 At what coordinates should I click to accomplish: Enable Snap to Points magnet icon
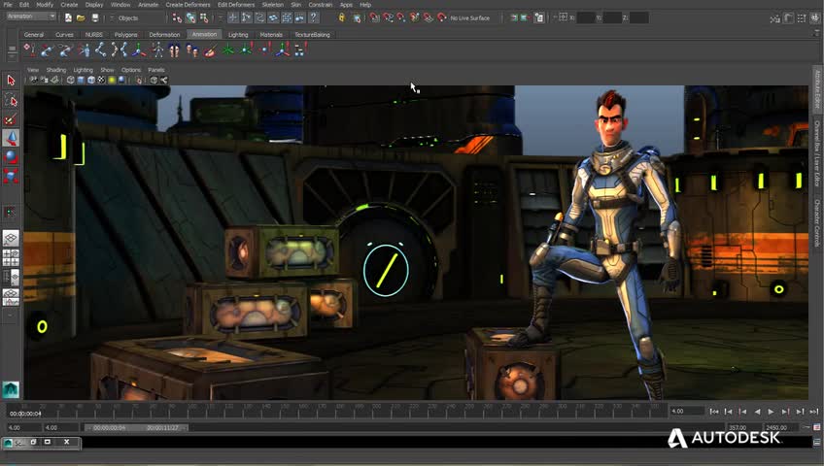(401, 17)
